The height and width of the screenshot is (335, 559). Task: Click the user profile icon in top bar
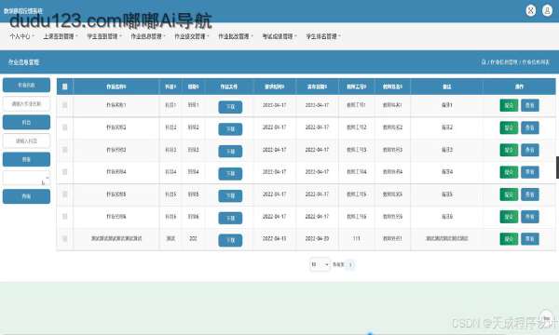coord(547,10)
